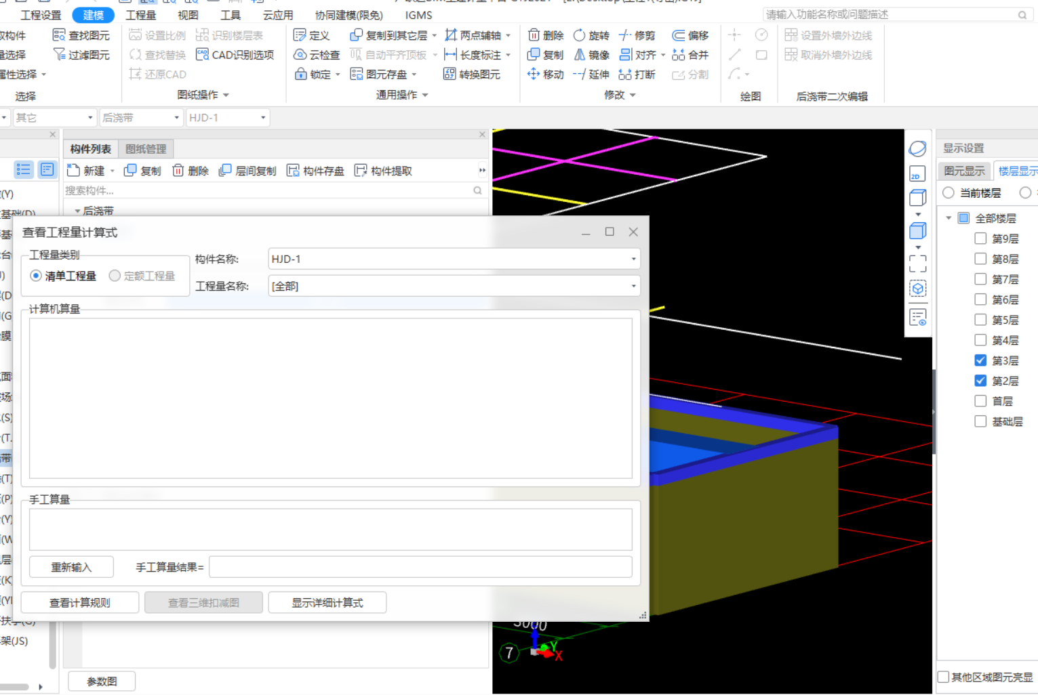Open the 工程设置 ribbon tab
The width and height of the screenshot is (1038, 695).
click(x=41, y=15)
